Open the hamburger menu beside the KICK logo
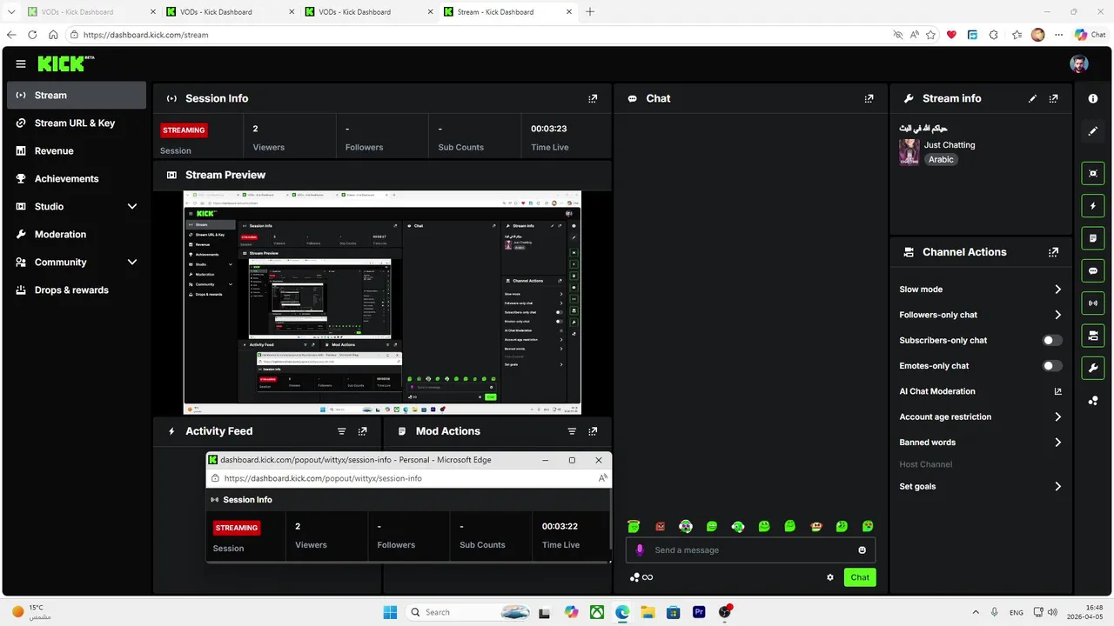Image resolution: width=1114 pixels, height=626 pixels. pyautogui.click(x=21, y=64)
